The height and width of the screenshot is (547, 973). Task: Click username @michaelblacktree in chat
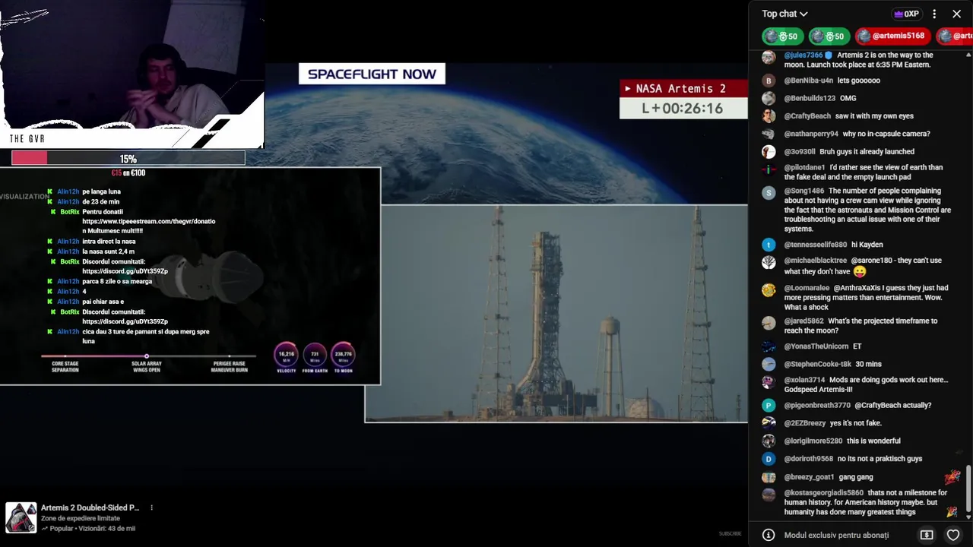[815, 261]
